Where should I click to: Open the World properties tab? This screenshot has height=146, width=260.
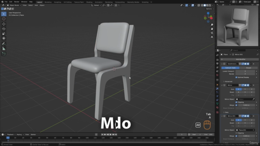(x=217, y=75)
